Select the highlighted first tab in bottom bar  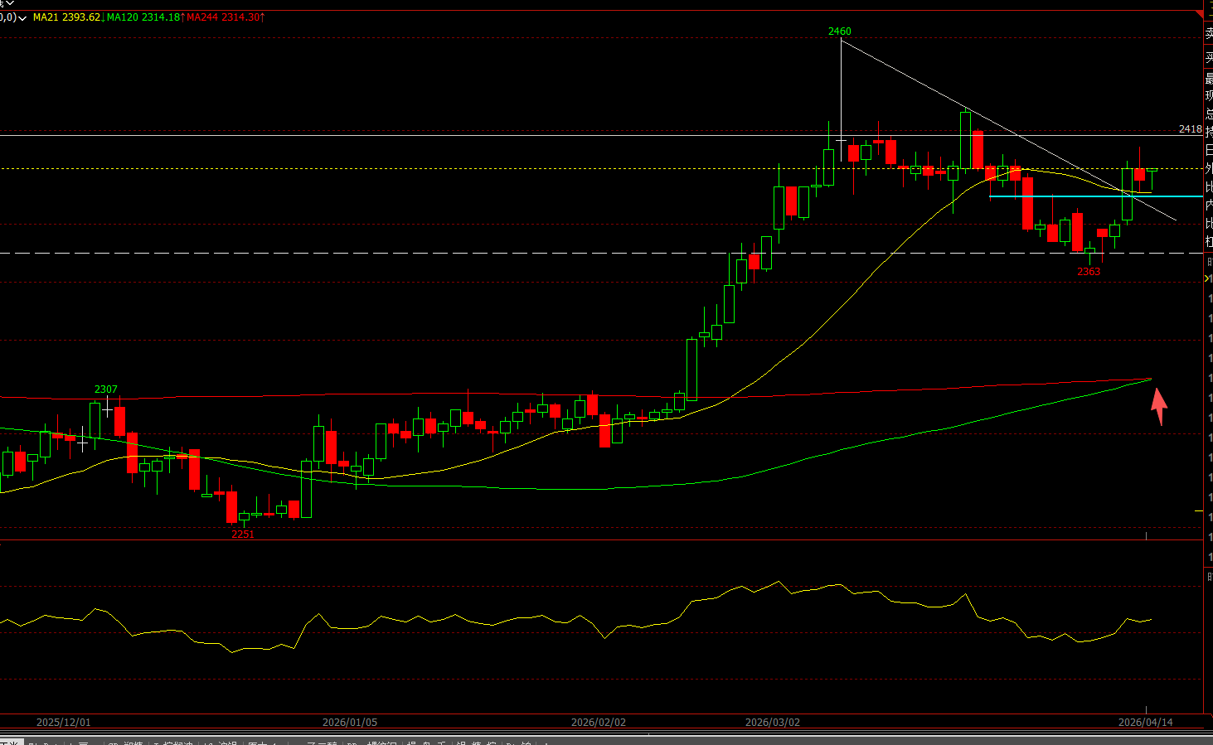pos(10,742)
